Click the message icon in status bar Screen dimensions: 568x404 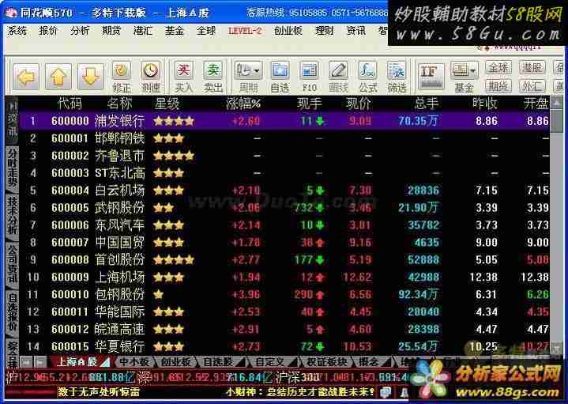pos(386,391)
